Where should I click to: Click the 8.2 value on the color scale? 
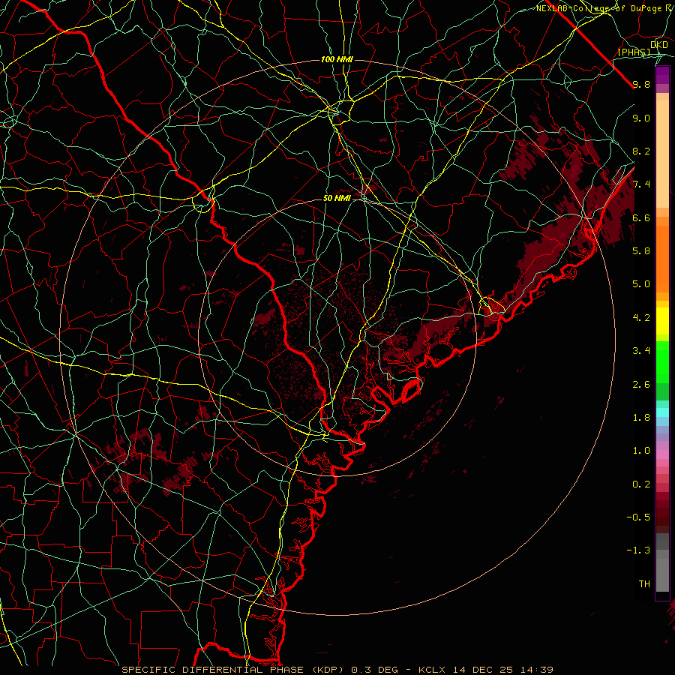click(x=641, y=151)
